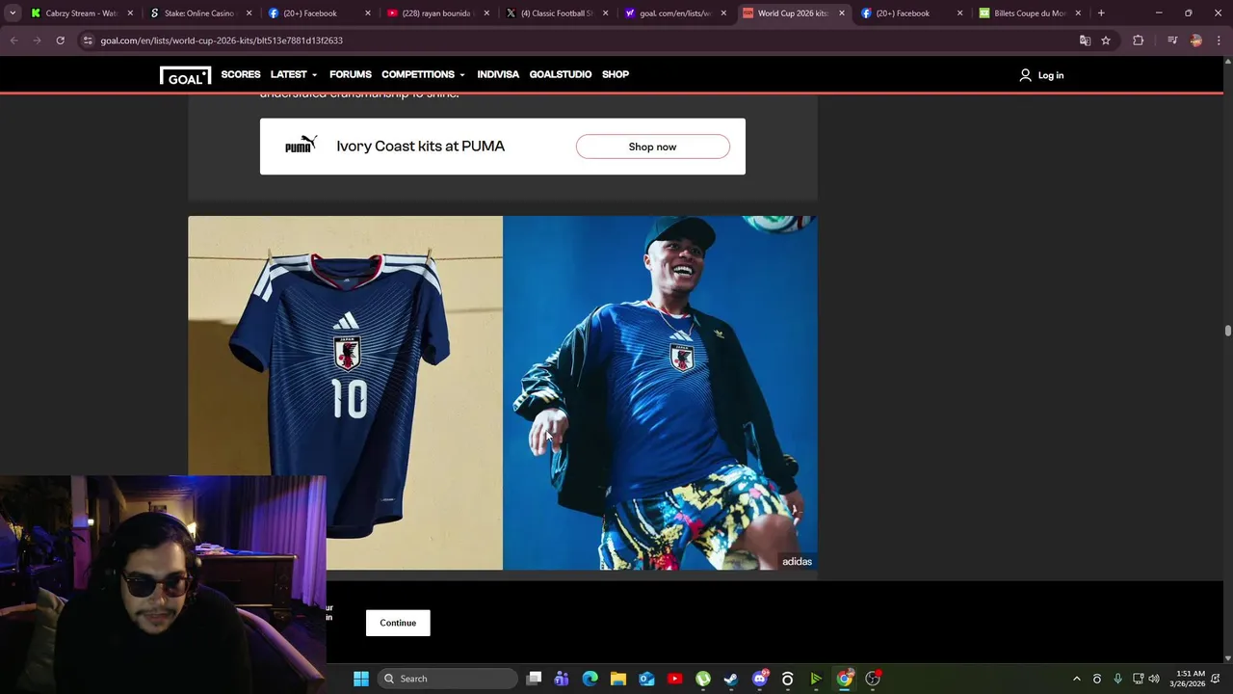Open the volume control in system tray
This screenshot has height=694, width=1233.
pos(1154,679)
